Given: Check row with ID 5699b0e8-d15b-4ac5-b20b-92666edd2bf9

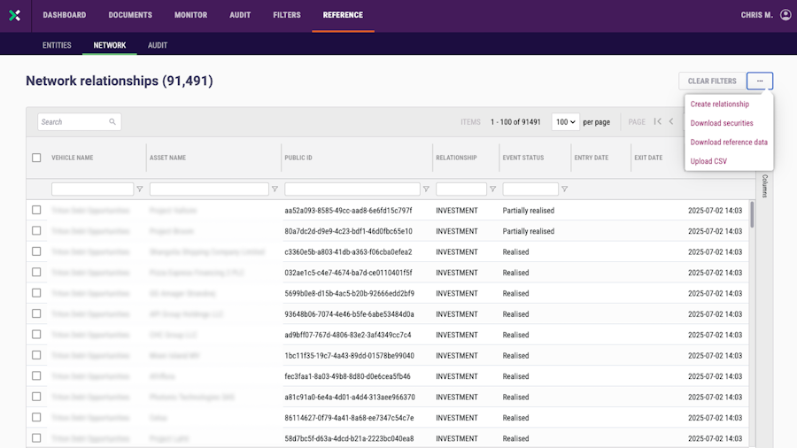Looking at the screenshot, I should (36, 293).
